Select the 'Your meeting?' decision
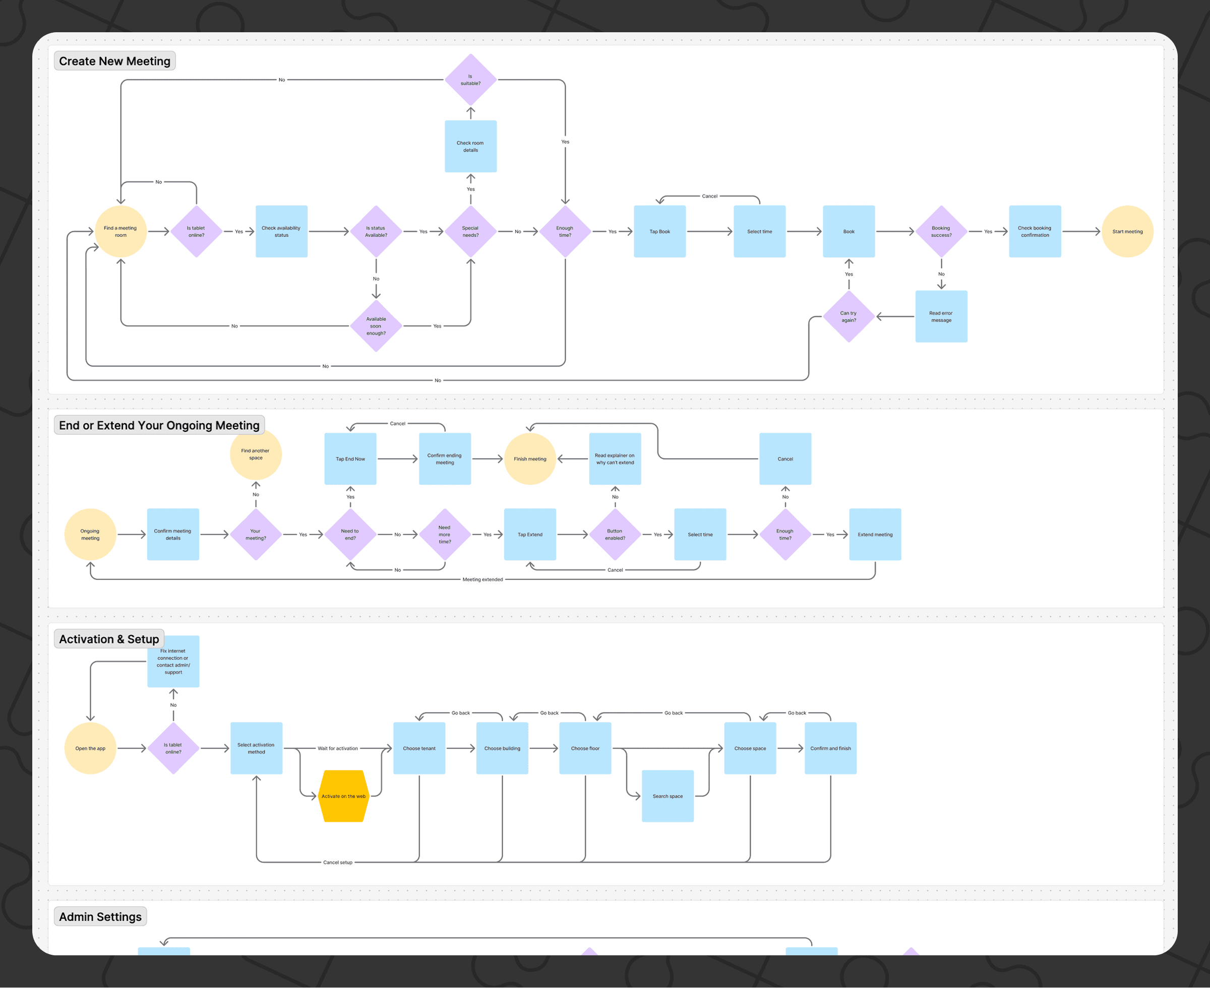Screen dimensions: 1210x988 click(256, 535)
